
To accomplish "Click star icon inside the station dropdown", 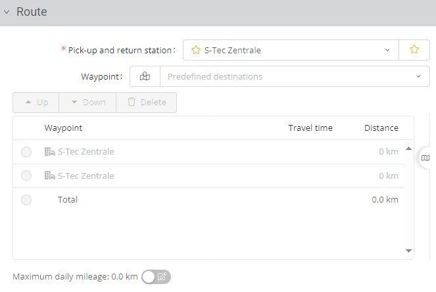I will click(x=195, y=50).
